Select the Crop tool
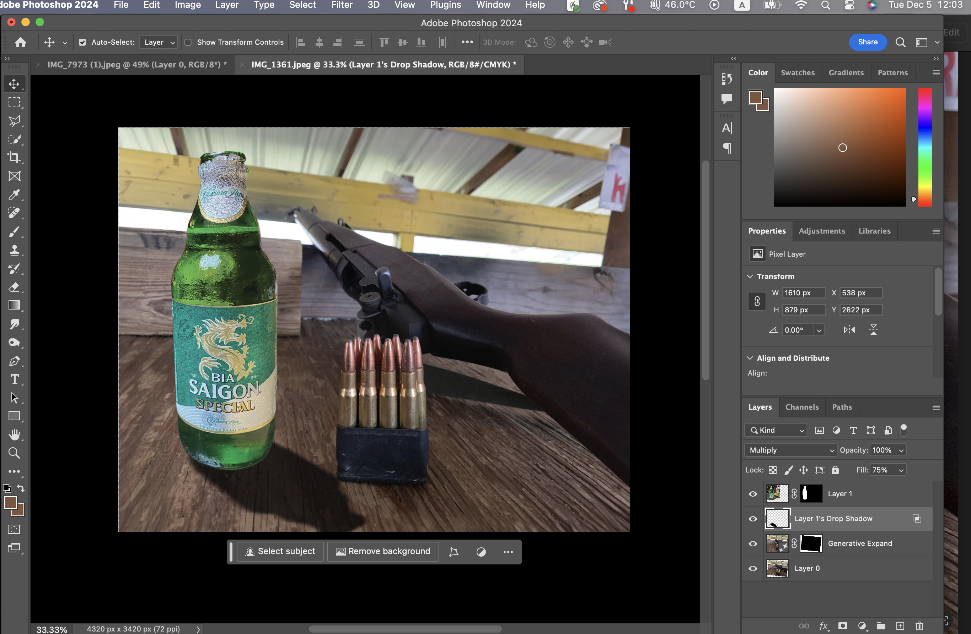Viewport: 971px width, 634px height. coord(14,158)
